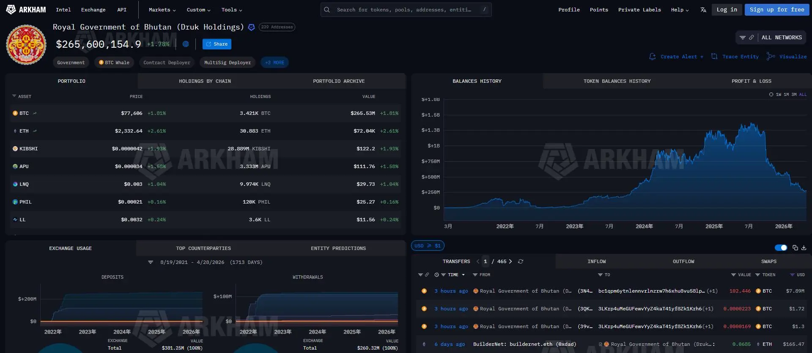Open the Private Labels link

(639, 10)
